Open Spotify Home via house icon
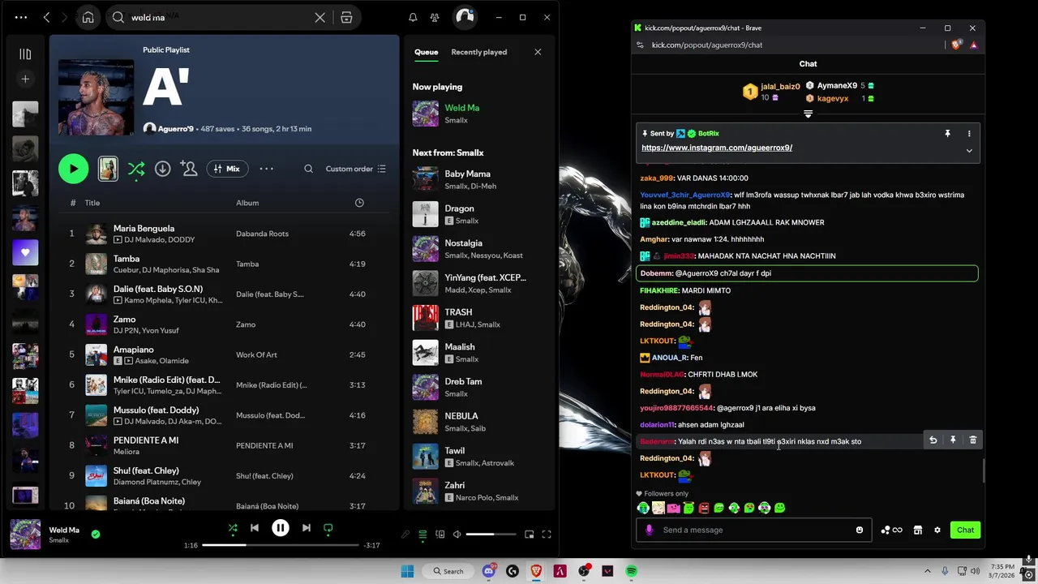The width and height of the screenshot is (1038, 584). 88,17
